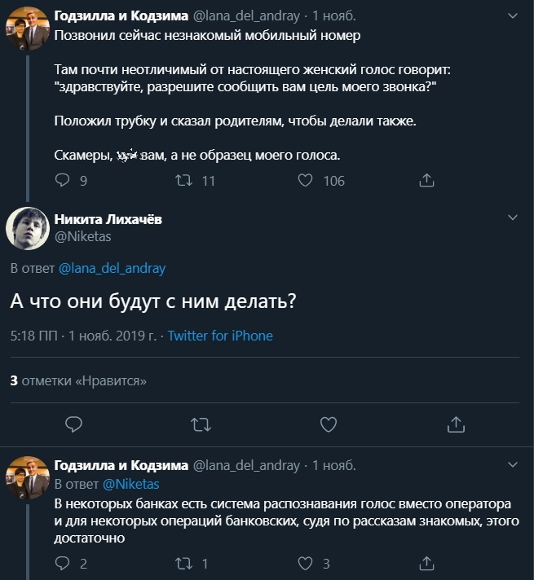This screenshot has height=580, width=534.
Task: Expand options chevron beside Никита Лихачёв's name
Action: [512, 217]
